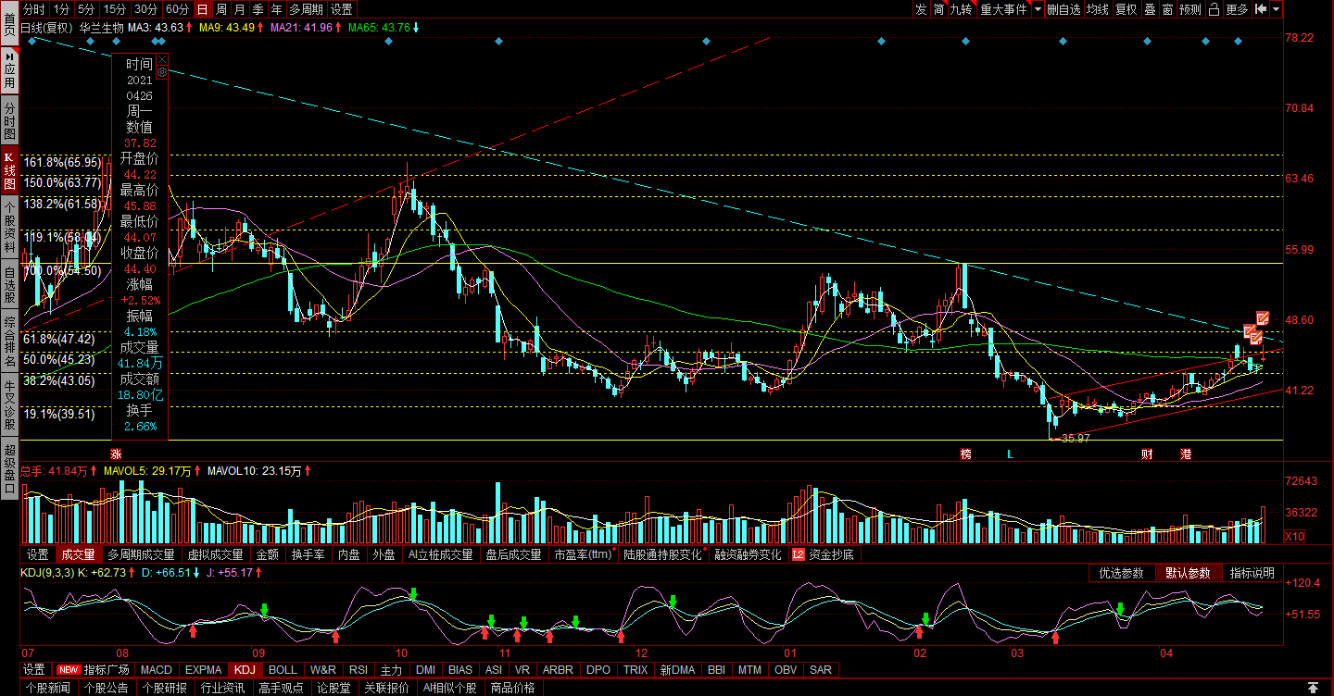Switch to 60分 minute period
The image size is (1334, 696).
178,9
